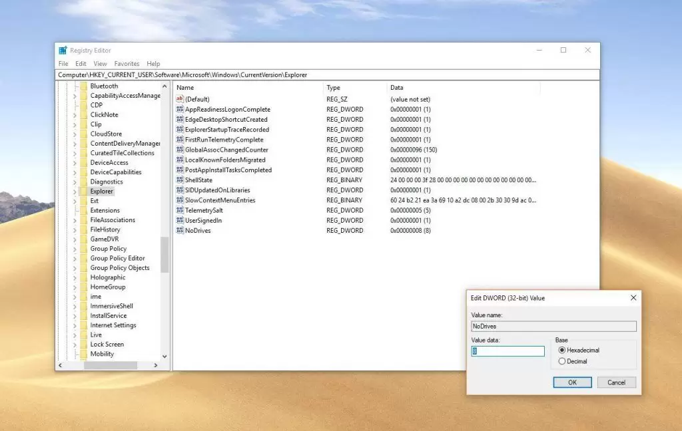Click the GlobalAssocChangedCounter value icon
The height and width of the screenshot is (431, 682).
(x=180, y=150)
